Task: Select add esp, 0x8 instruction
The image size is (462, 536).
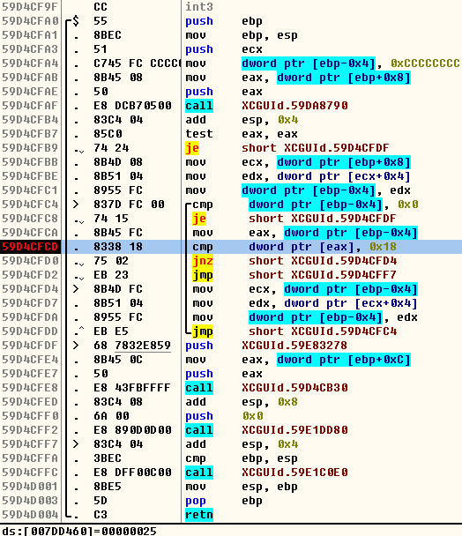Action: [242, 402]
